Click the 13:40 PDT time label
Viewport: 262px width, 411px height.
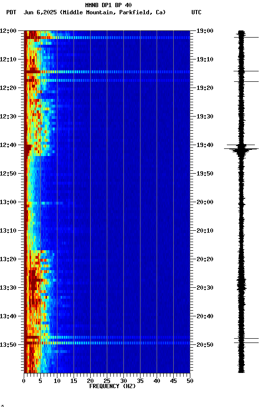[x=8, y=316]
